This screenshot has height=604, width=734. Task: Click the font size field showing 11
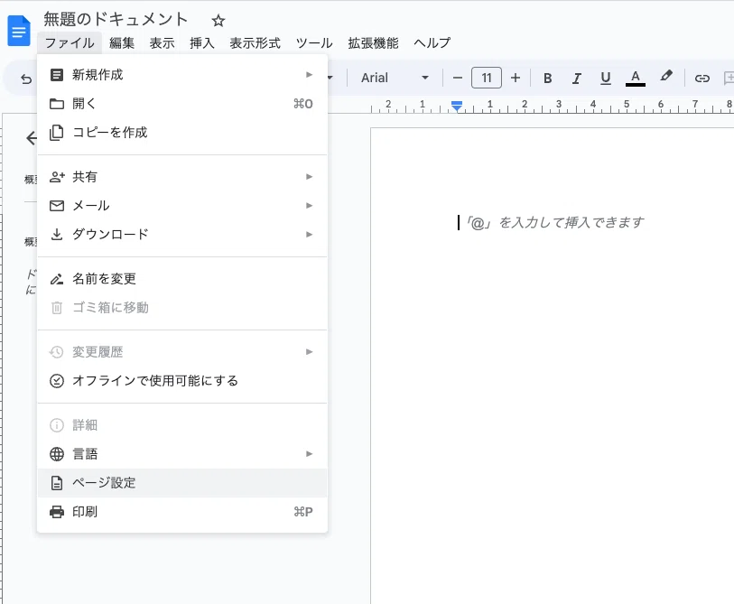[x=487, y=78]
